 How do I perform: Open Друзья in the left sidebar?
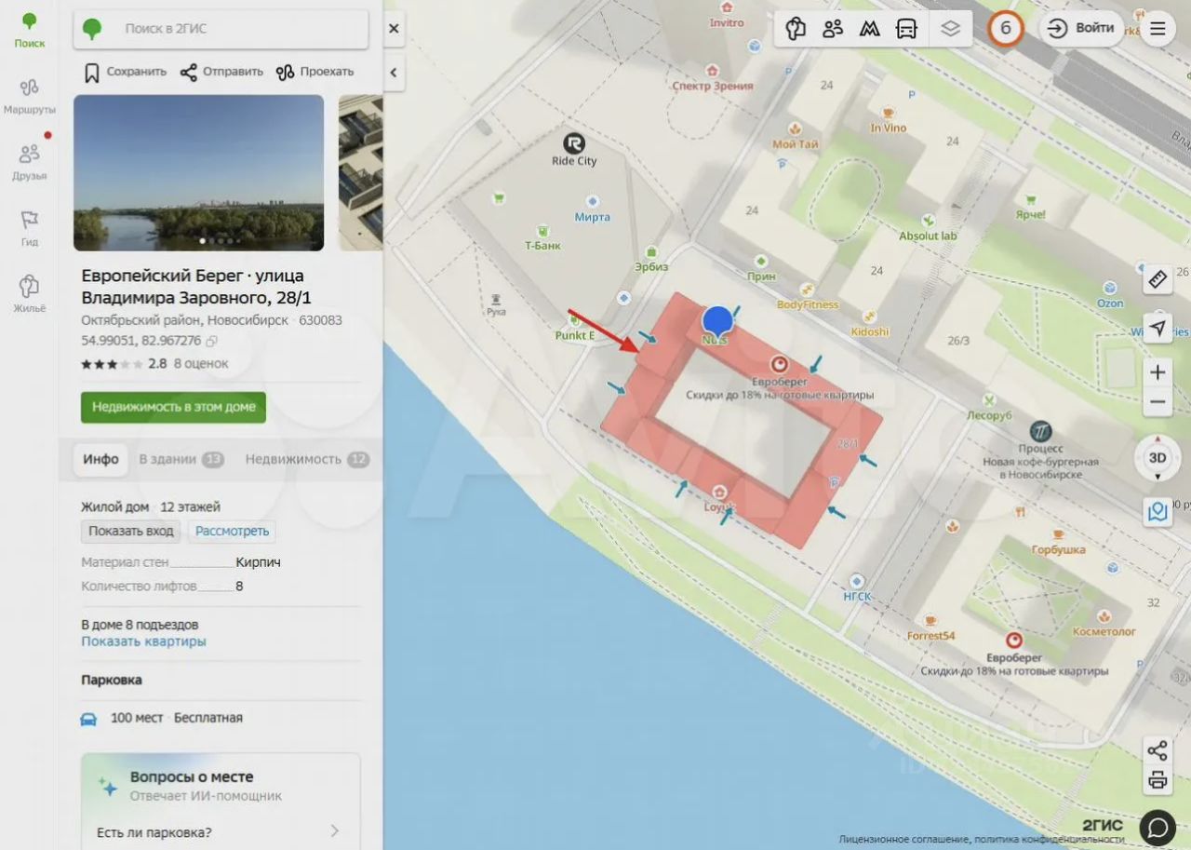[29, 162]
